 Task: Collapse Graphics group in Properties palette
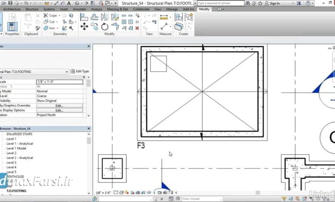click(84, 77)
